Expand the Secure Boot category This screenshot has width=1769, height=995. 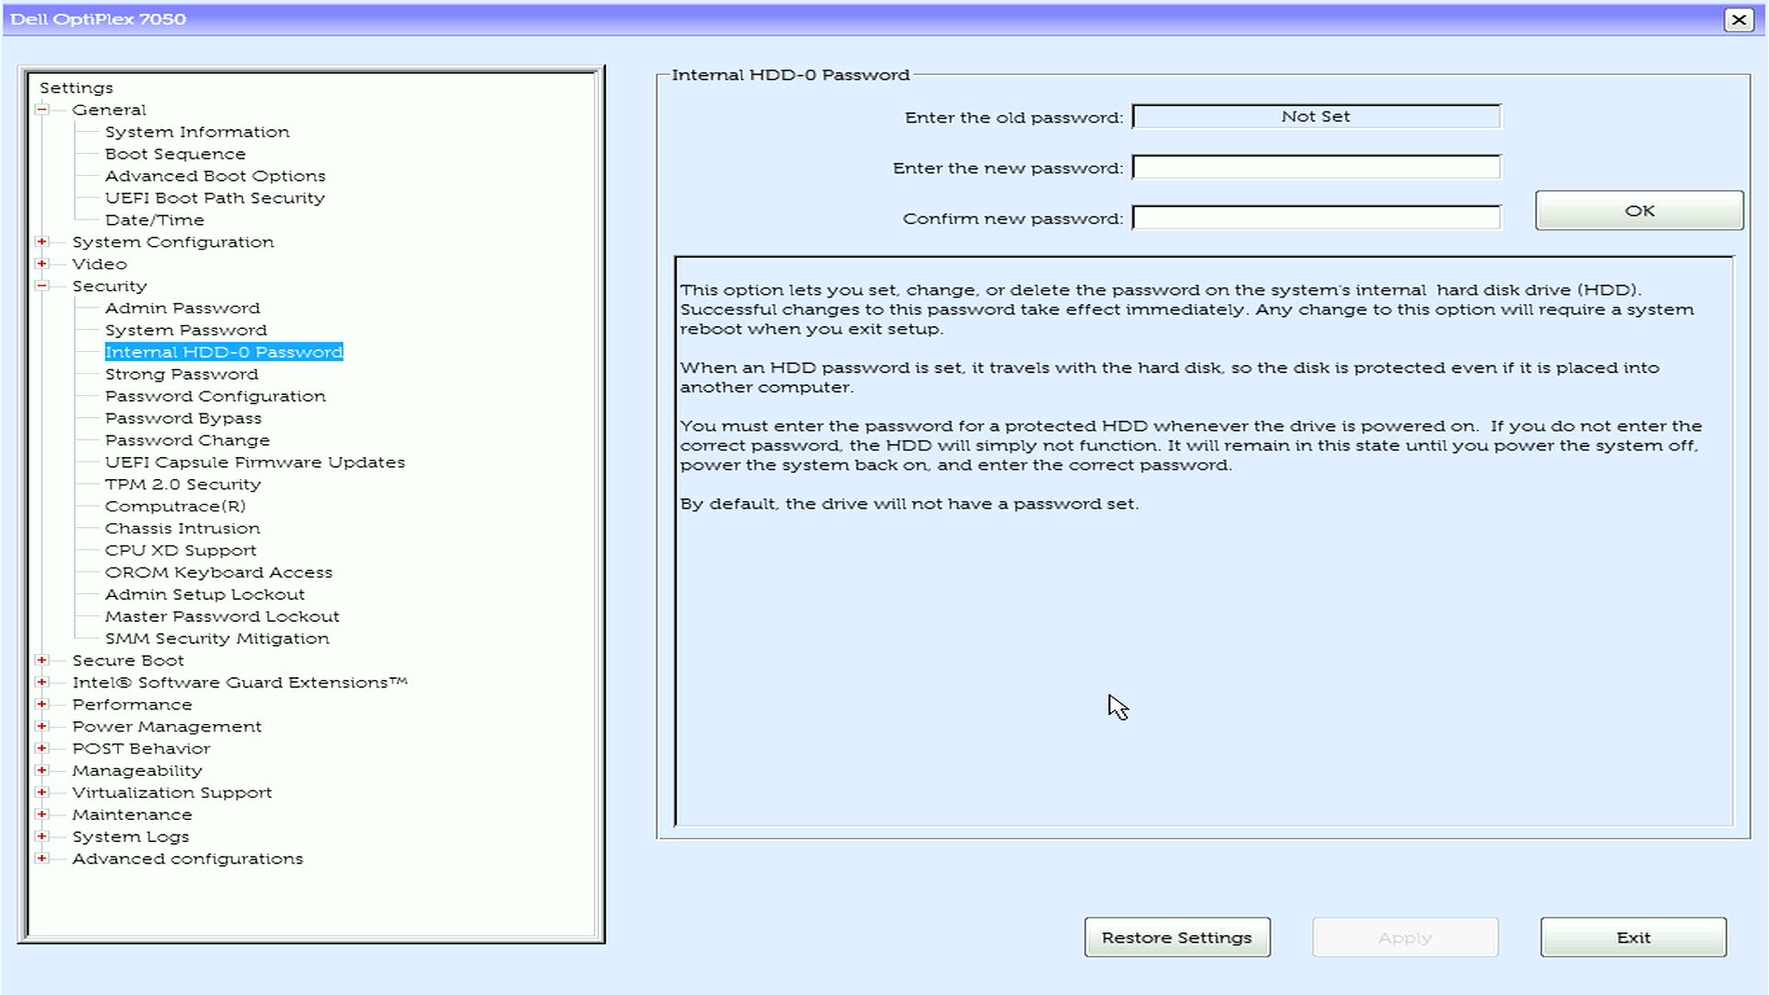[41, 660]
